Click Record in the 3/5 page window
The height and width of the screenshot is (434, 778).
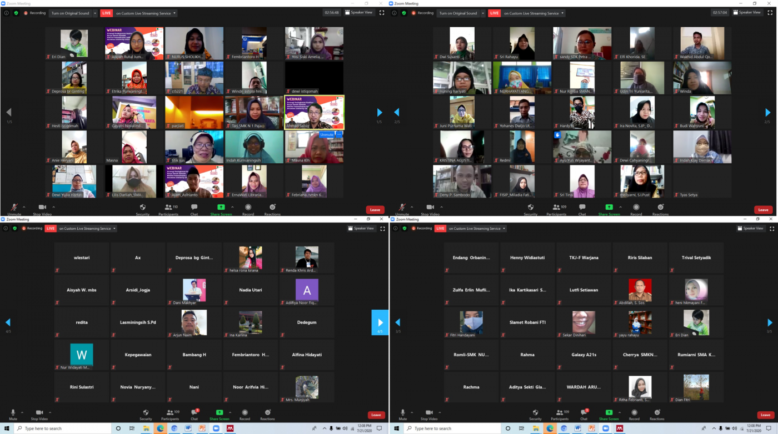pos(634,414)
